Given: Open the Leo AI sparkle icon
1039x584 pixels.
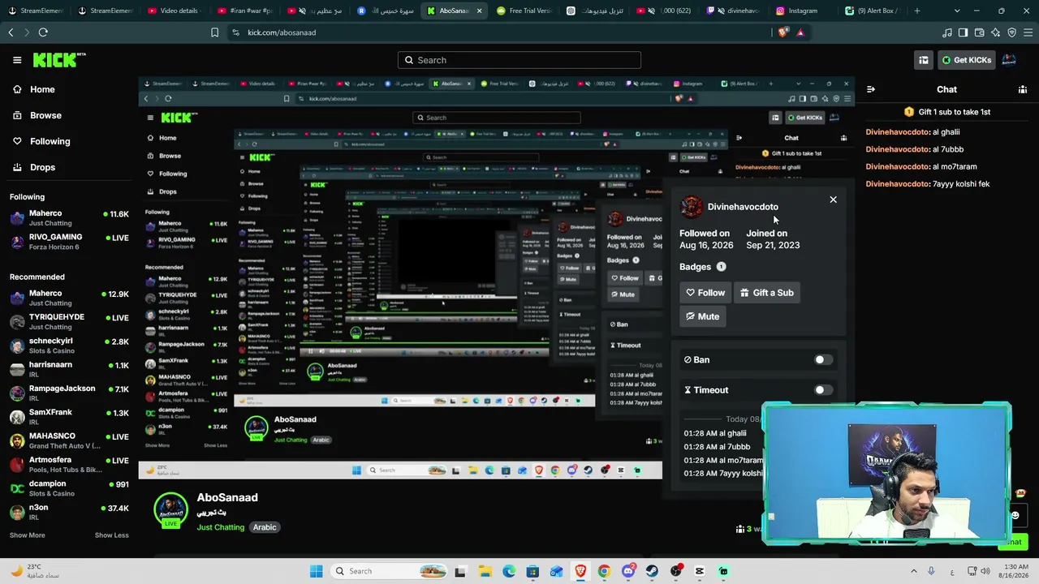Looking at the screenshot, I should [x=995, y=32].
